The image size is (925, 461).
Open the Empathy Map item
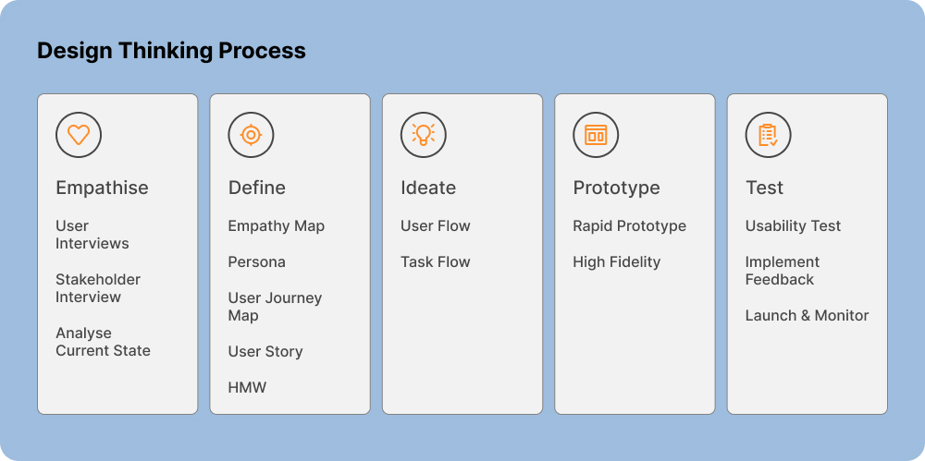tap(277, 226)
